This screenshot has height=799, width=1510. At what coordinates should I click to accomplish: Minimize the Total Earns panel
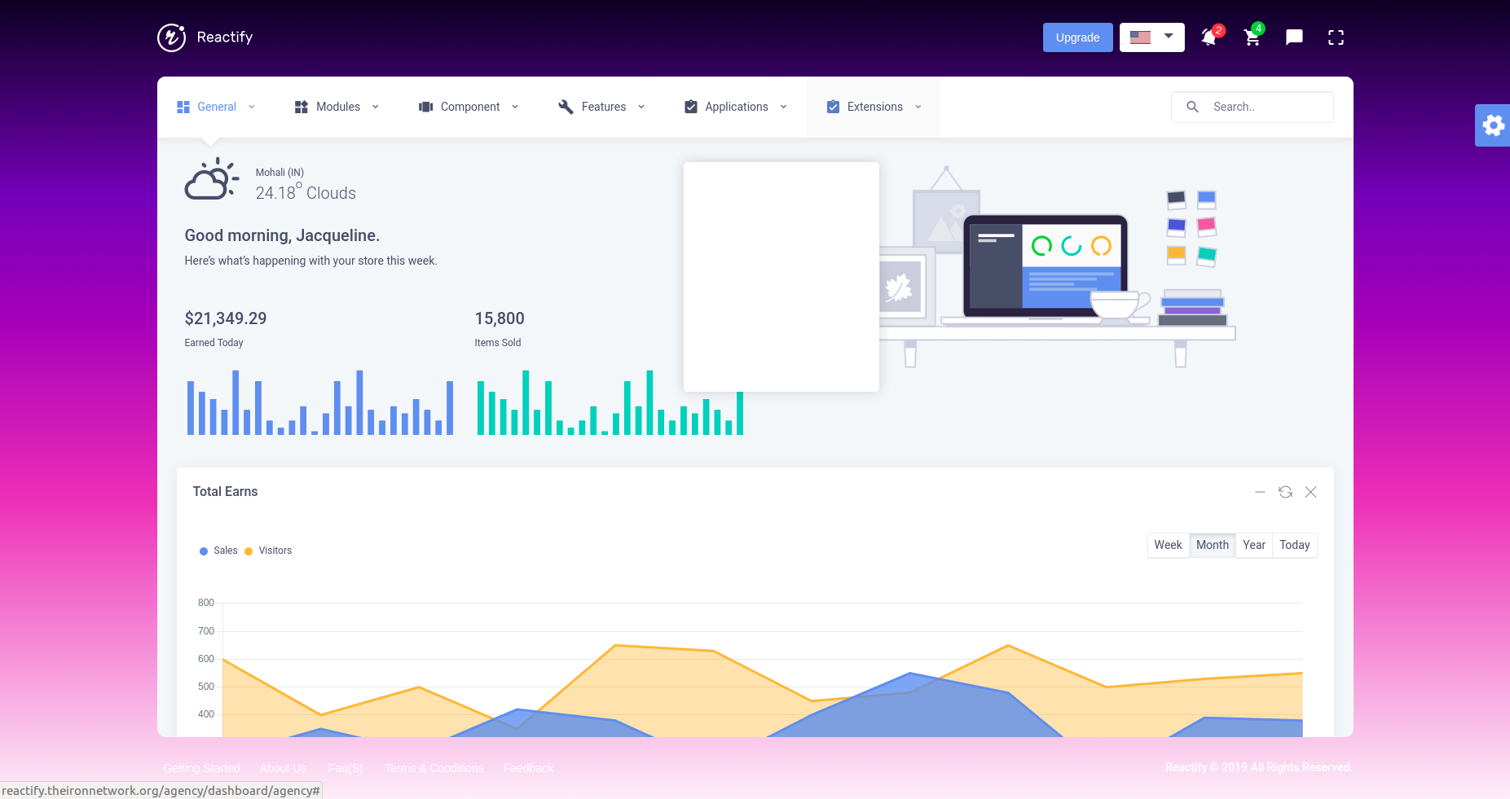pos(1260,492)
